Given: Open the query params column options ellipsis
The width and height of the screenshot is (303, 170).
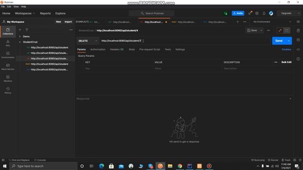Looking at the screenshot, I should click(276, 62).
